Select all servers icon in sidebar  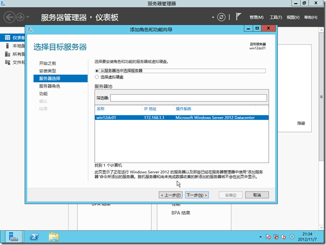(8, 54)
